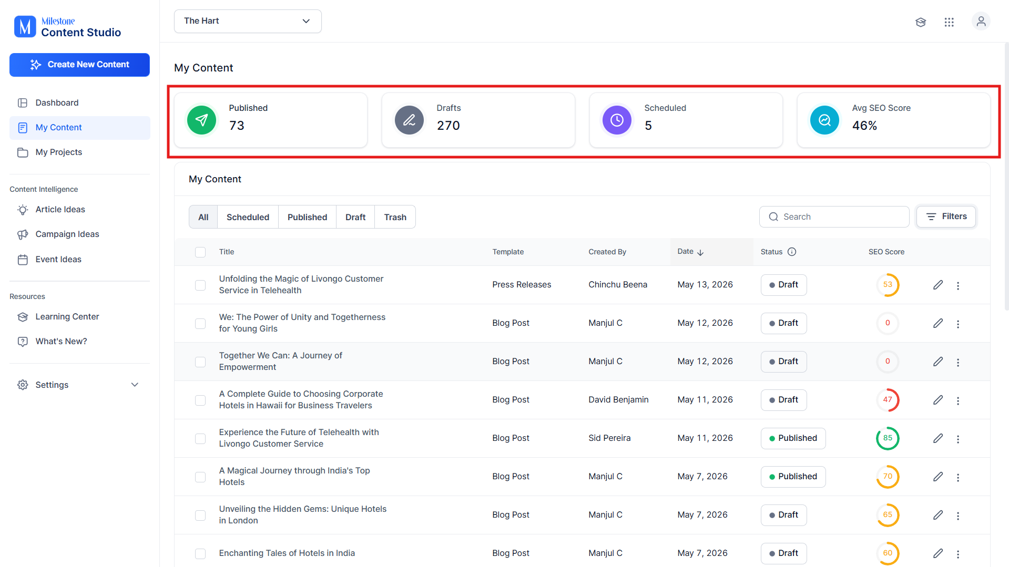Click into the Search field
This screenshot has width=1009, height=567.
tap(834, 217)
